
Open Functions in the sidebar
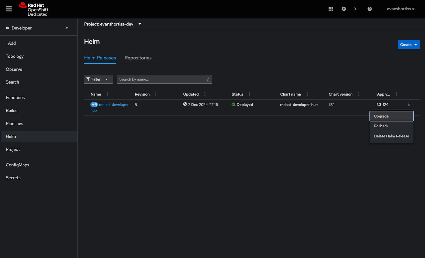pyautogui.click(x=39, y=97)
